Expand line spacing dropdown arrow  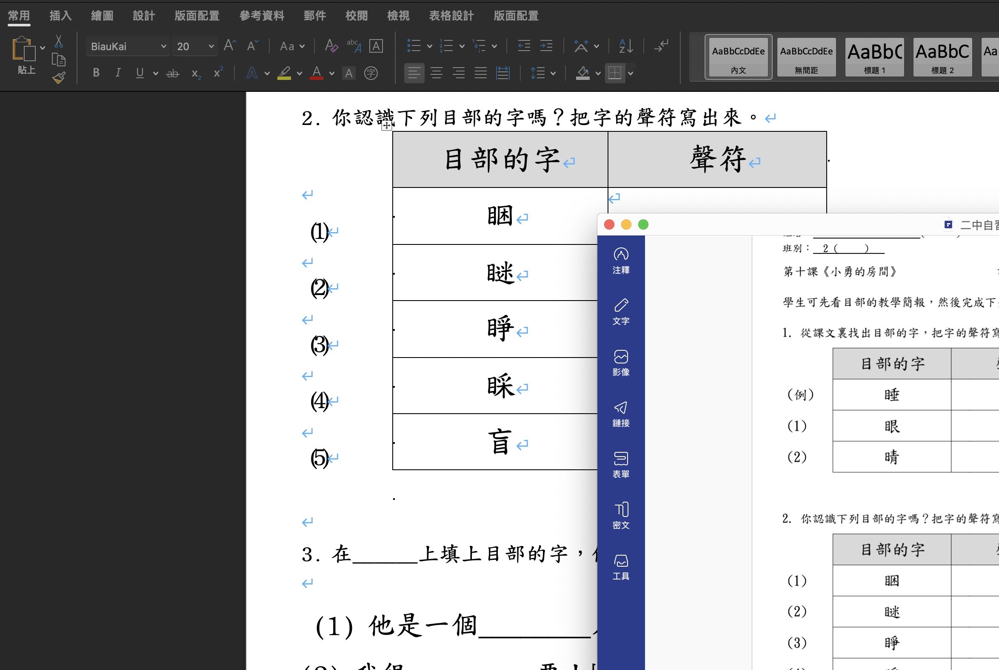(x=553, y=74)
